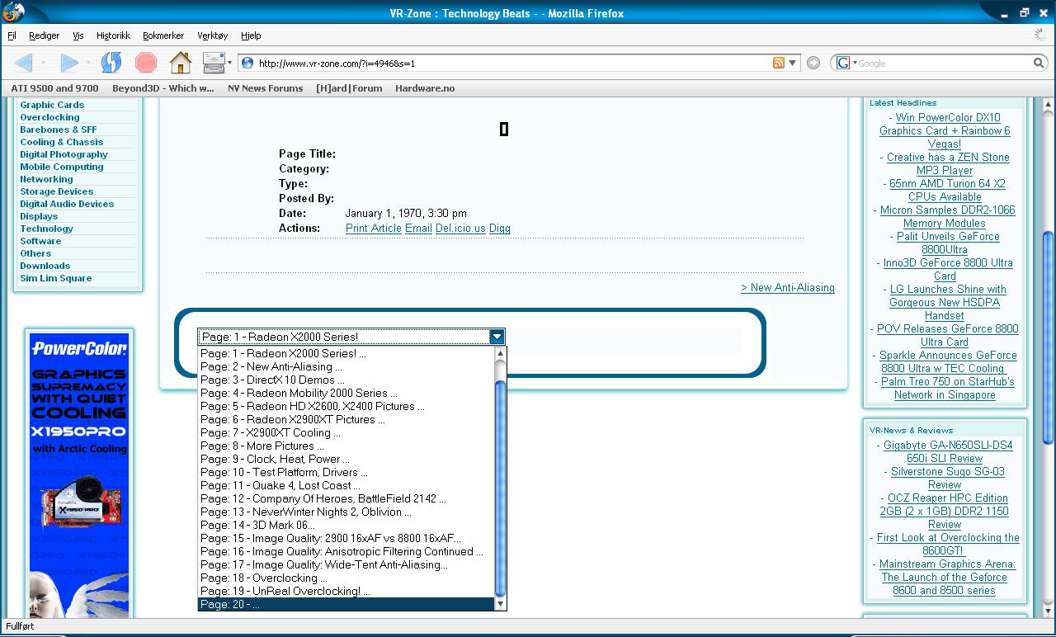Open the Sim Lim Square link
1056x637 pixels.
[x=56, y=278]
